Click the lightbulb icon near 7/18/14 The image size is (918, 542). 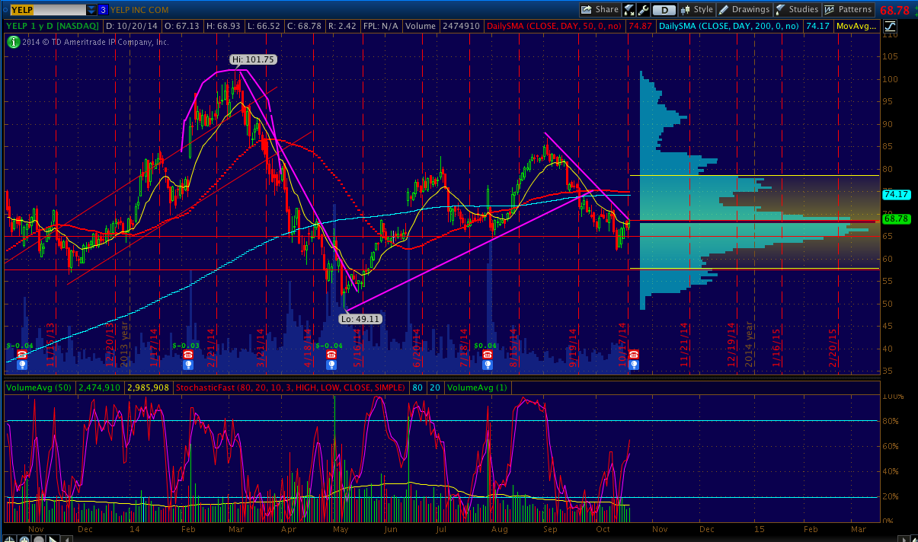pos(488,365)
